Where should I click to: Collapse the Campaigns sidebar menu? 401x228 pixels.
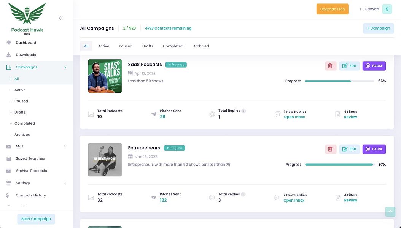[65, 67]
